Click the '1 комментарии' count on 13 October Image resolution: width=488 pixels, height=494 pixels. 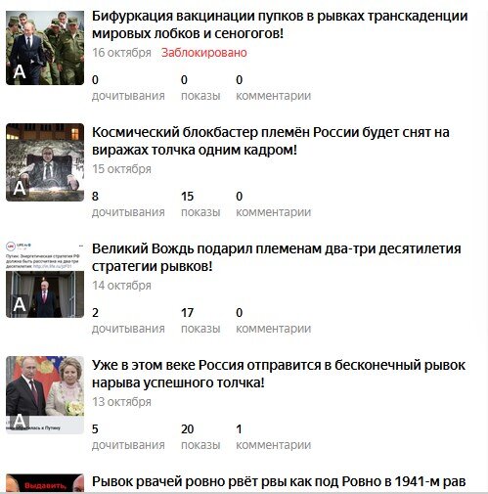click(273, 437)
